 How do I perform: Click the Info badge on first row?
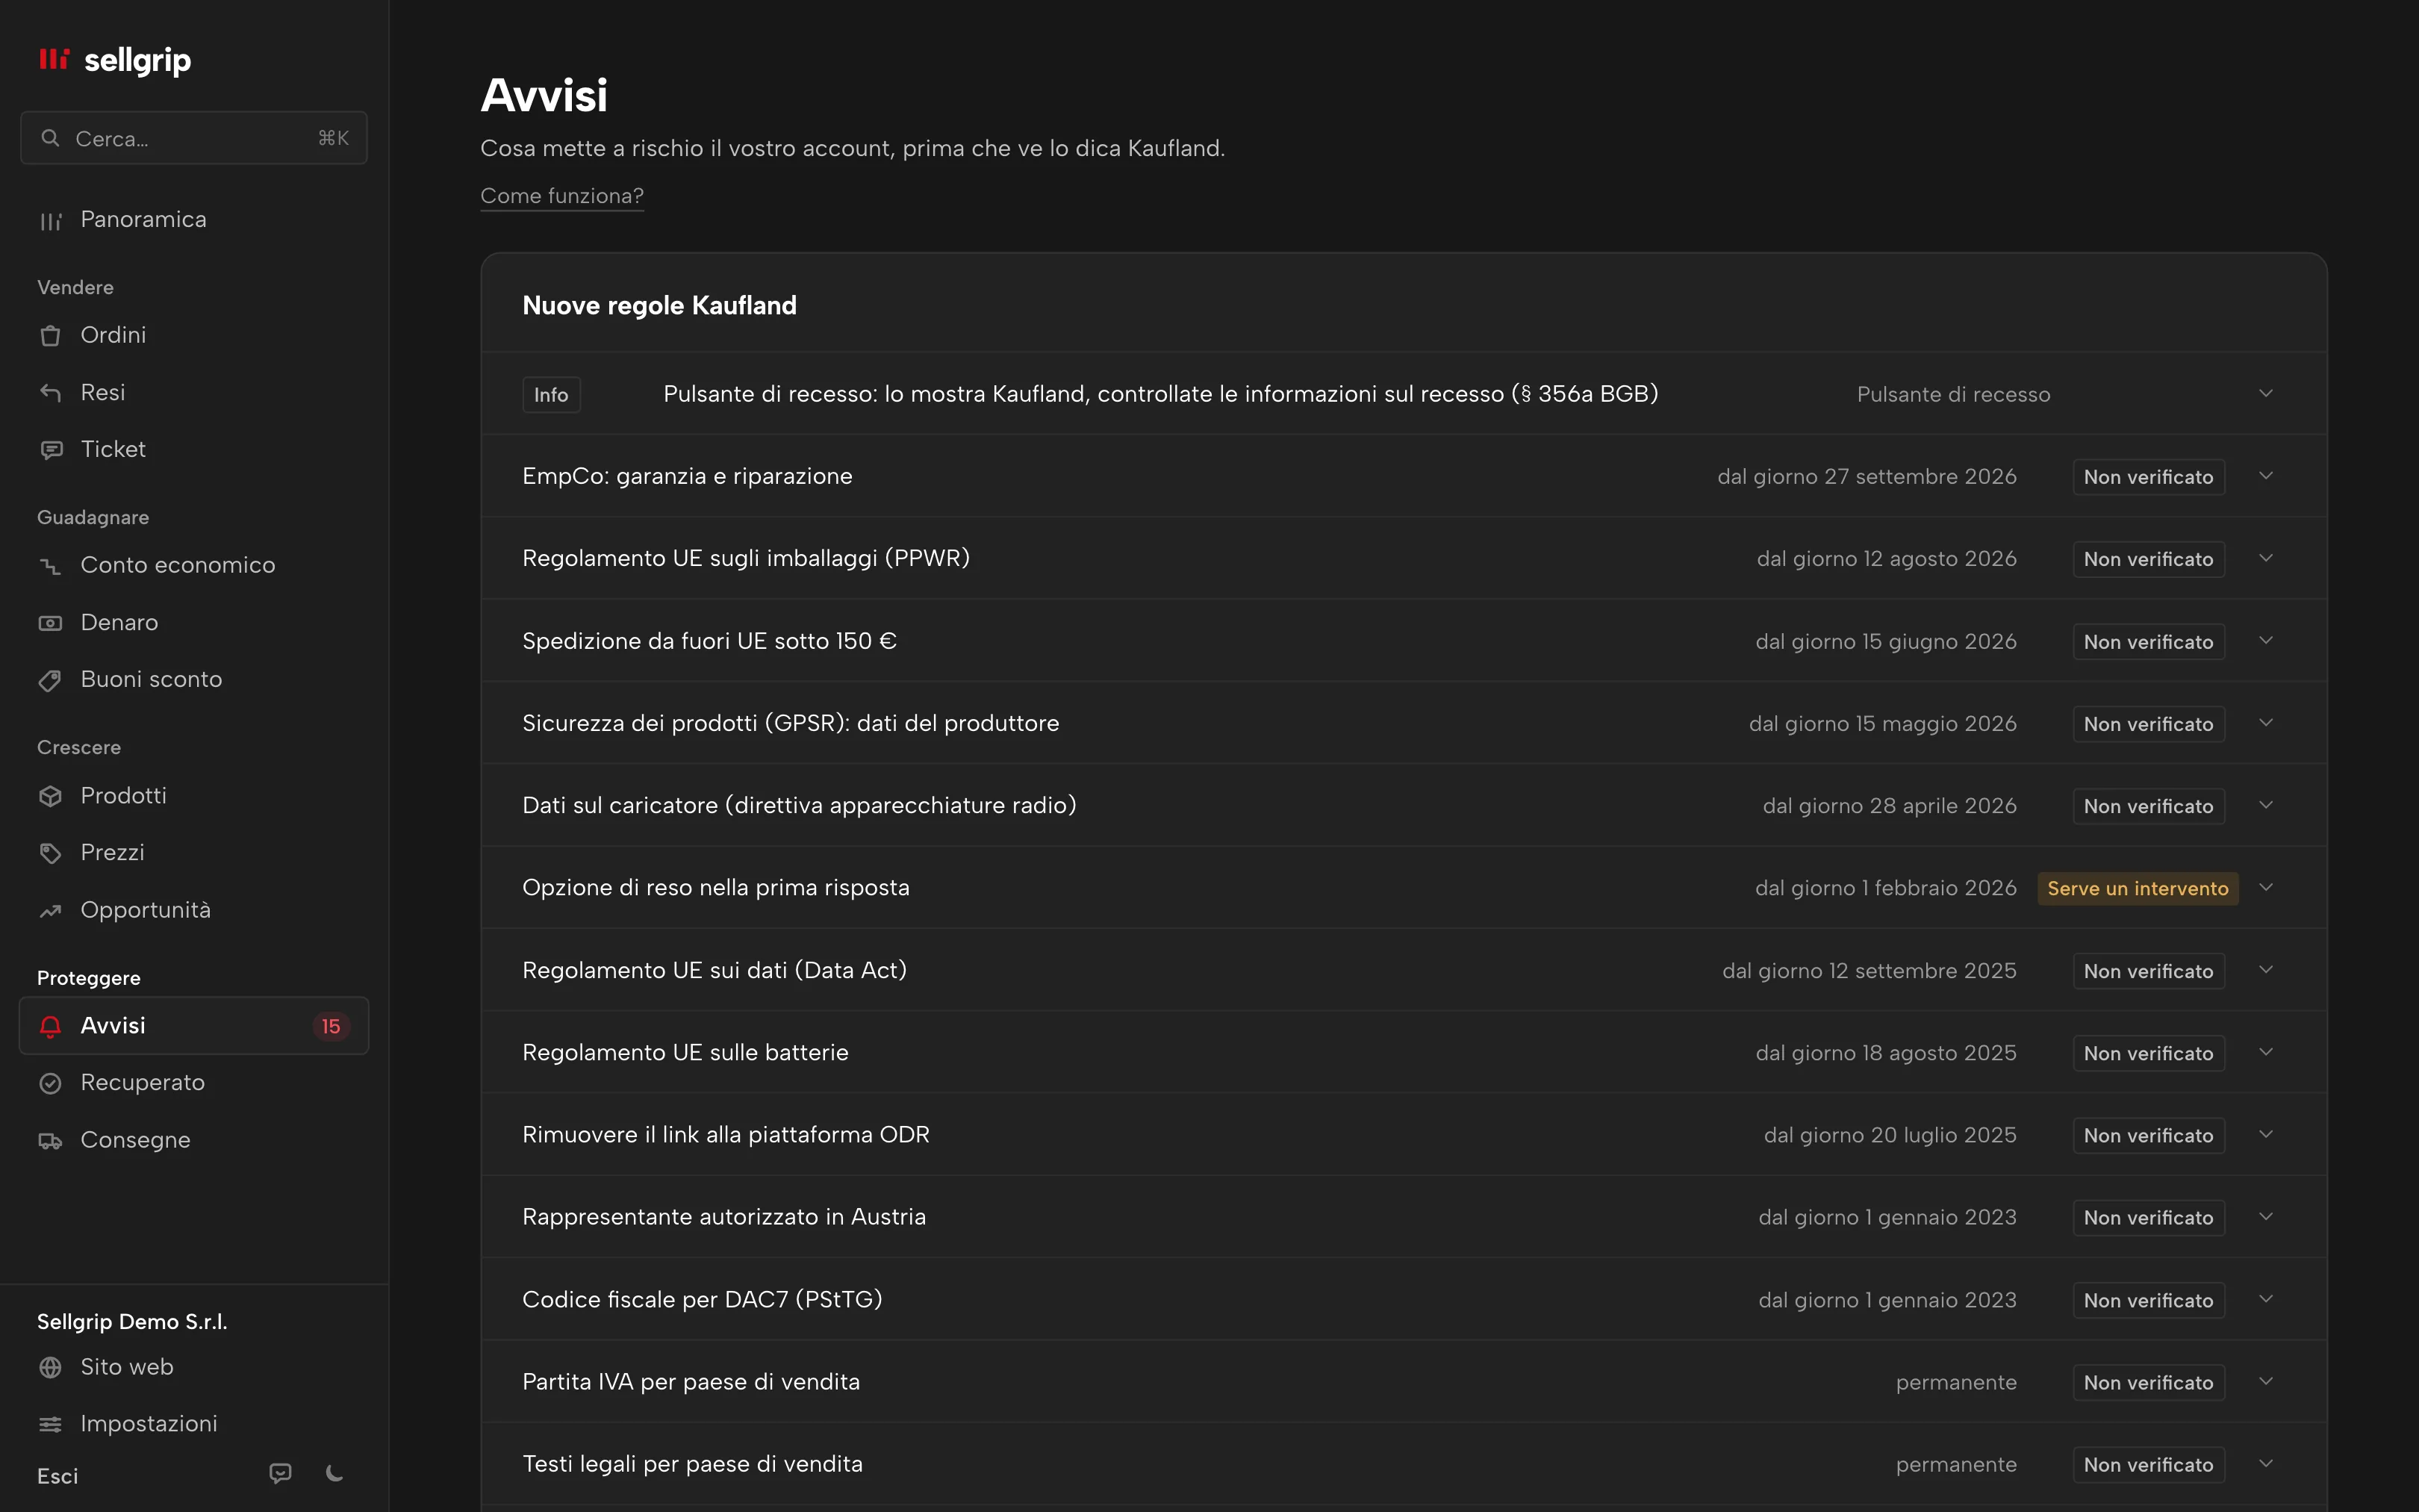[551, 395]
